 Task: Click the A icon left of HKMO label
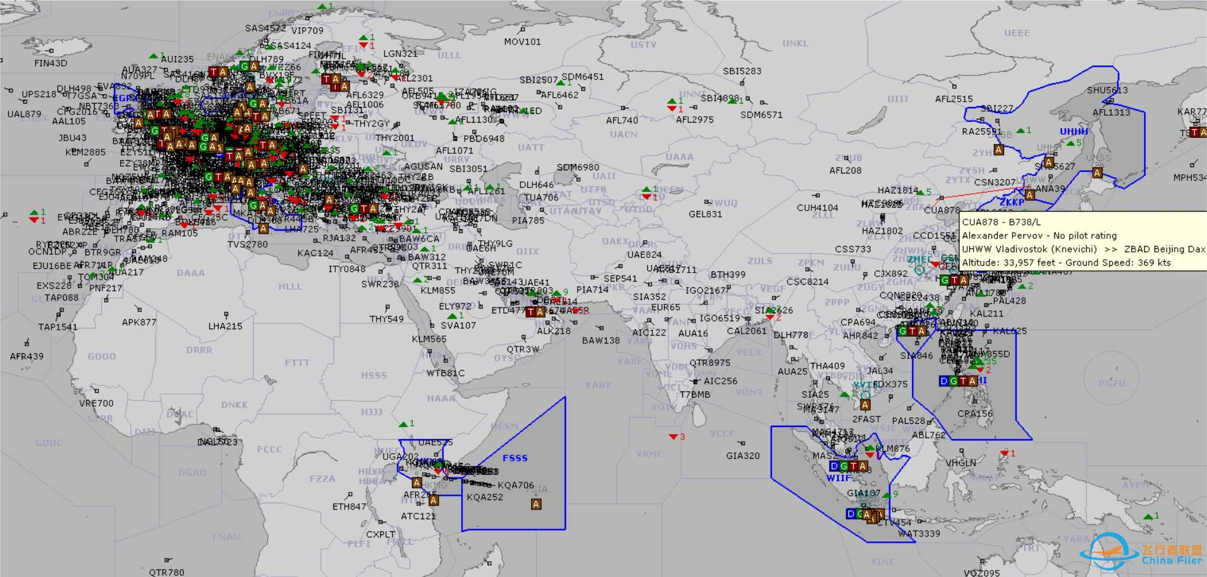[417, 483]
